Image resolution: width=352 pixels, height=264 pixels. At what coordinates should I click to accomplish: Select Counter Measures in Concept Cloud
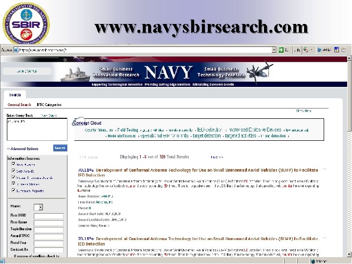pos(99,130)
